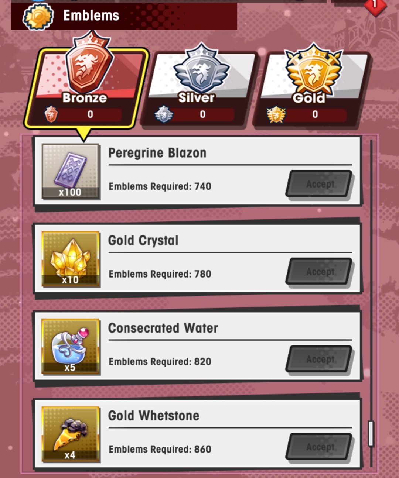
Task: Click the Gold Crystal reward title
Action: point(143,241)
